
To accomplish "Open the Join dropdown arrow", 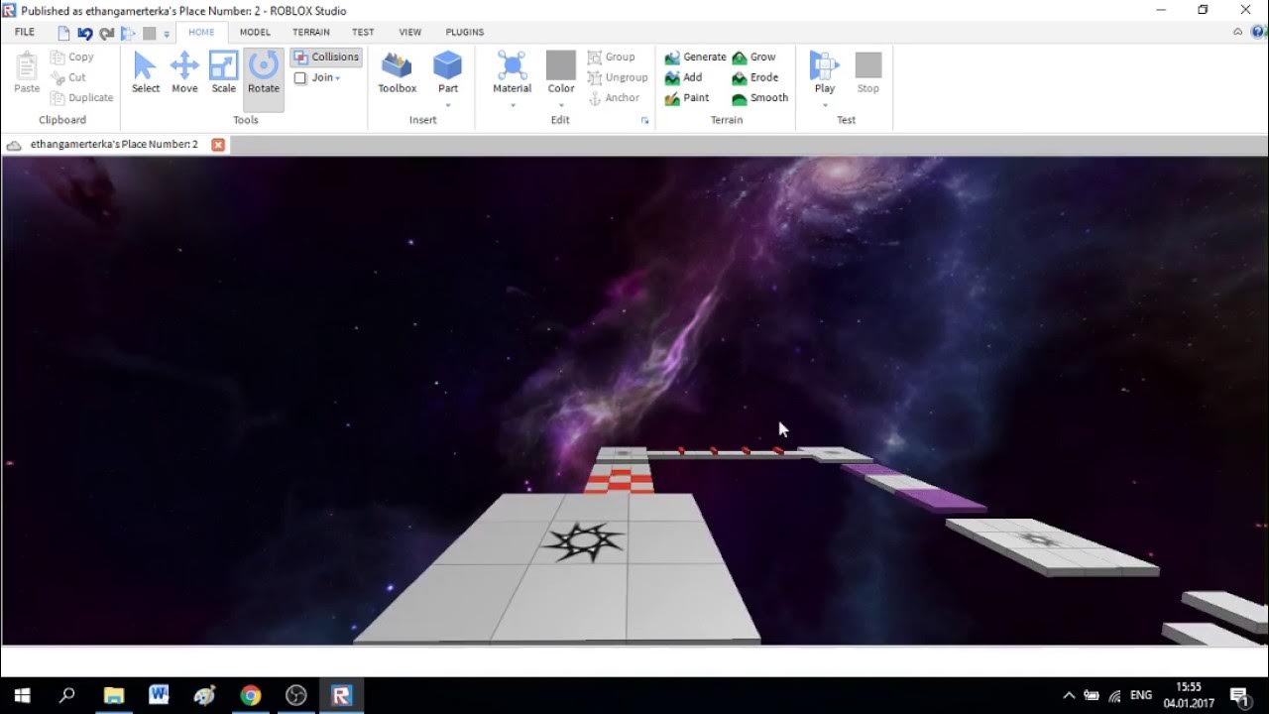I will click(x=338, y=78).
